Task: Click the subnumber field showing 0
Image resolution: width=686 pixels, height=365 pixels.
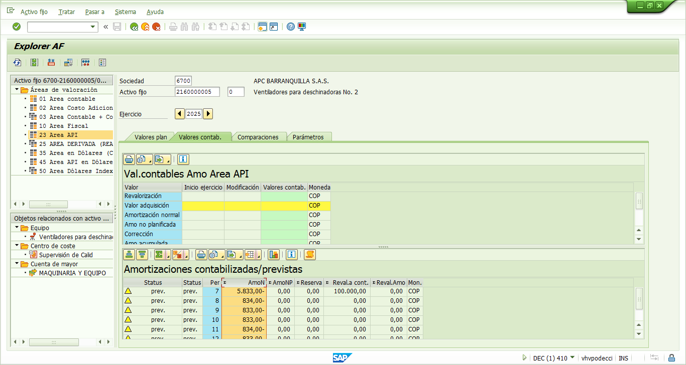Action: (x=236, y=92)
